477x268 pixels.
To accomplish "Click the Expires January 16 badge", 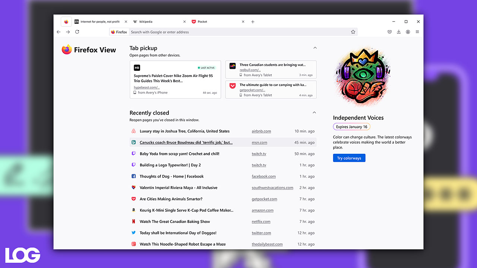I will coord(351,127).
